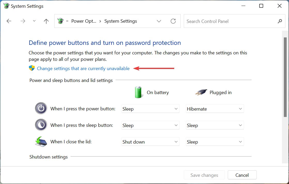Open Power Opt breadcrumb in address bar
This screenshot has height=184, width=289.
click(x=84, y=21)
